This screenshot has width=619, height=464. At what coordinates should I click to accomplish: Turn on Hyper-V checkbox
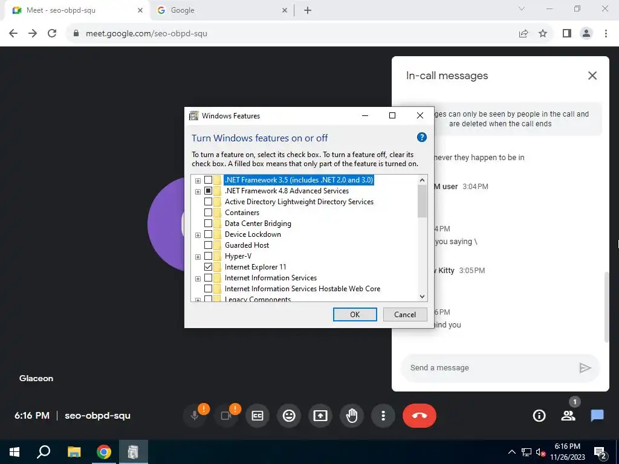(208, 256)
